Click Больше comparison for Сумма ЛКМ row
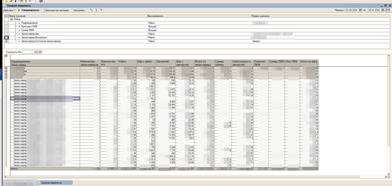The image size is (392, 186). pos(152,30)
